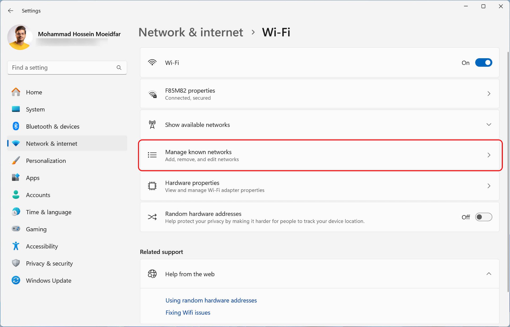Click the vertical scrollbar on the right

click(508, 171)
